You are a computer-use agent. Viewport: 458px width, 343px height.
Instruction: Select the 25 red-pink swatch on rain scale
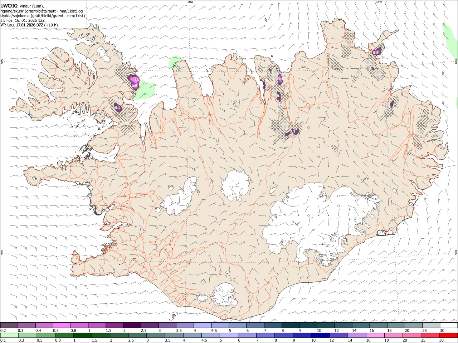coord(430,335)
